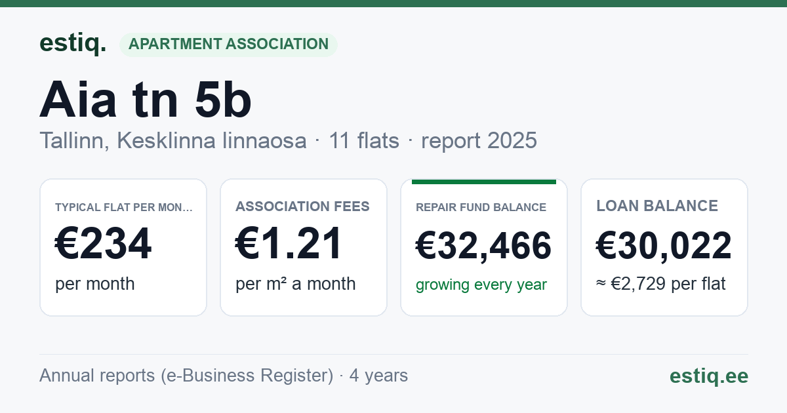
Task: Open the estiq.ee link
Action: click(x=708, y=376)
